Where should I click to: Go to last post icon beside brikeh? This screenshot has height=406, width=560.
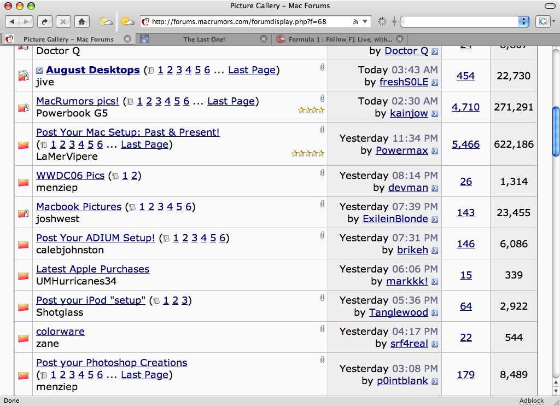click(435, 251)
